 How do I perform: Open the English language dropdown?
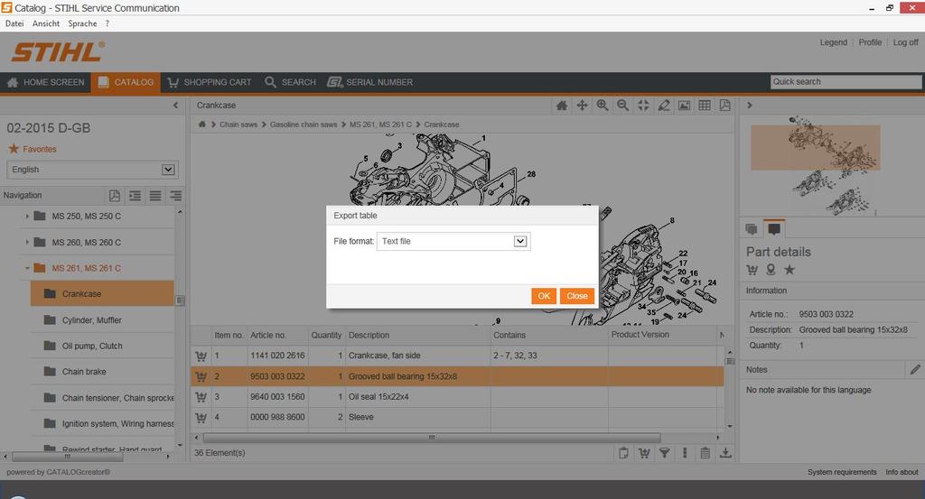click(93, 170)
